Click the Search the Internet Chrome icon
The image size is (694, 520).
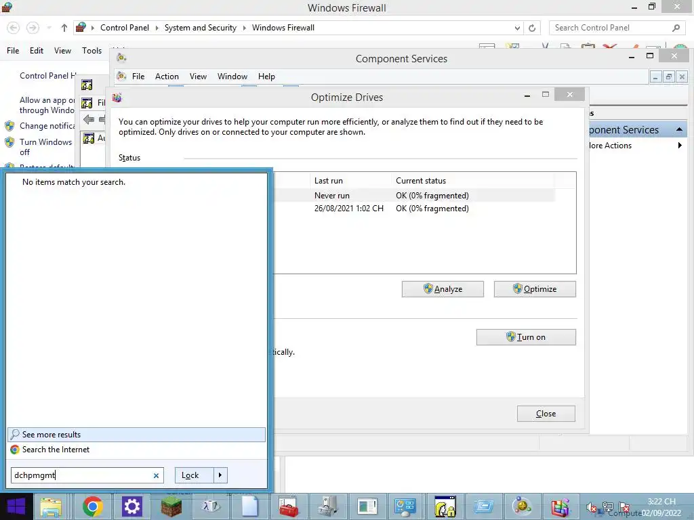coord(15,450)
